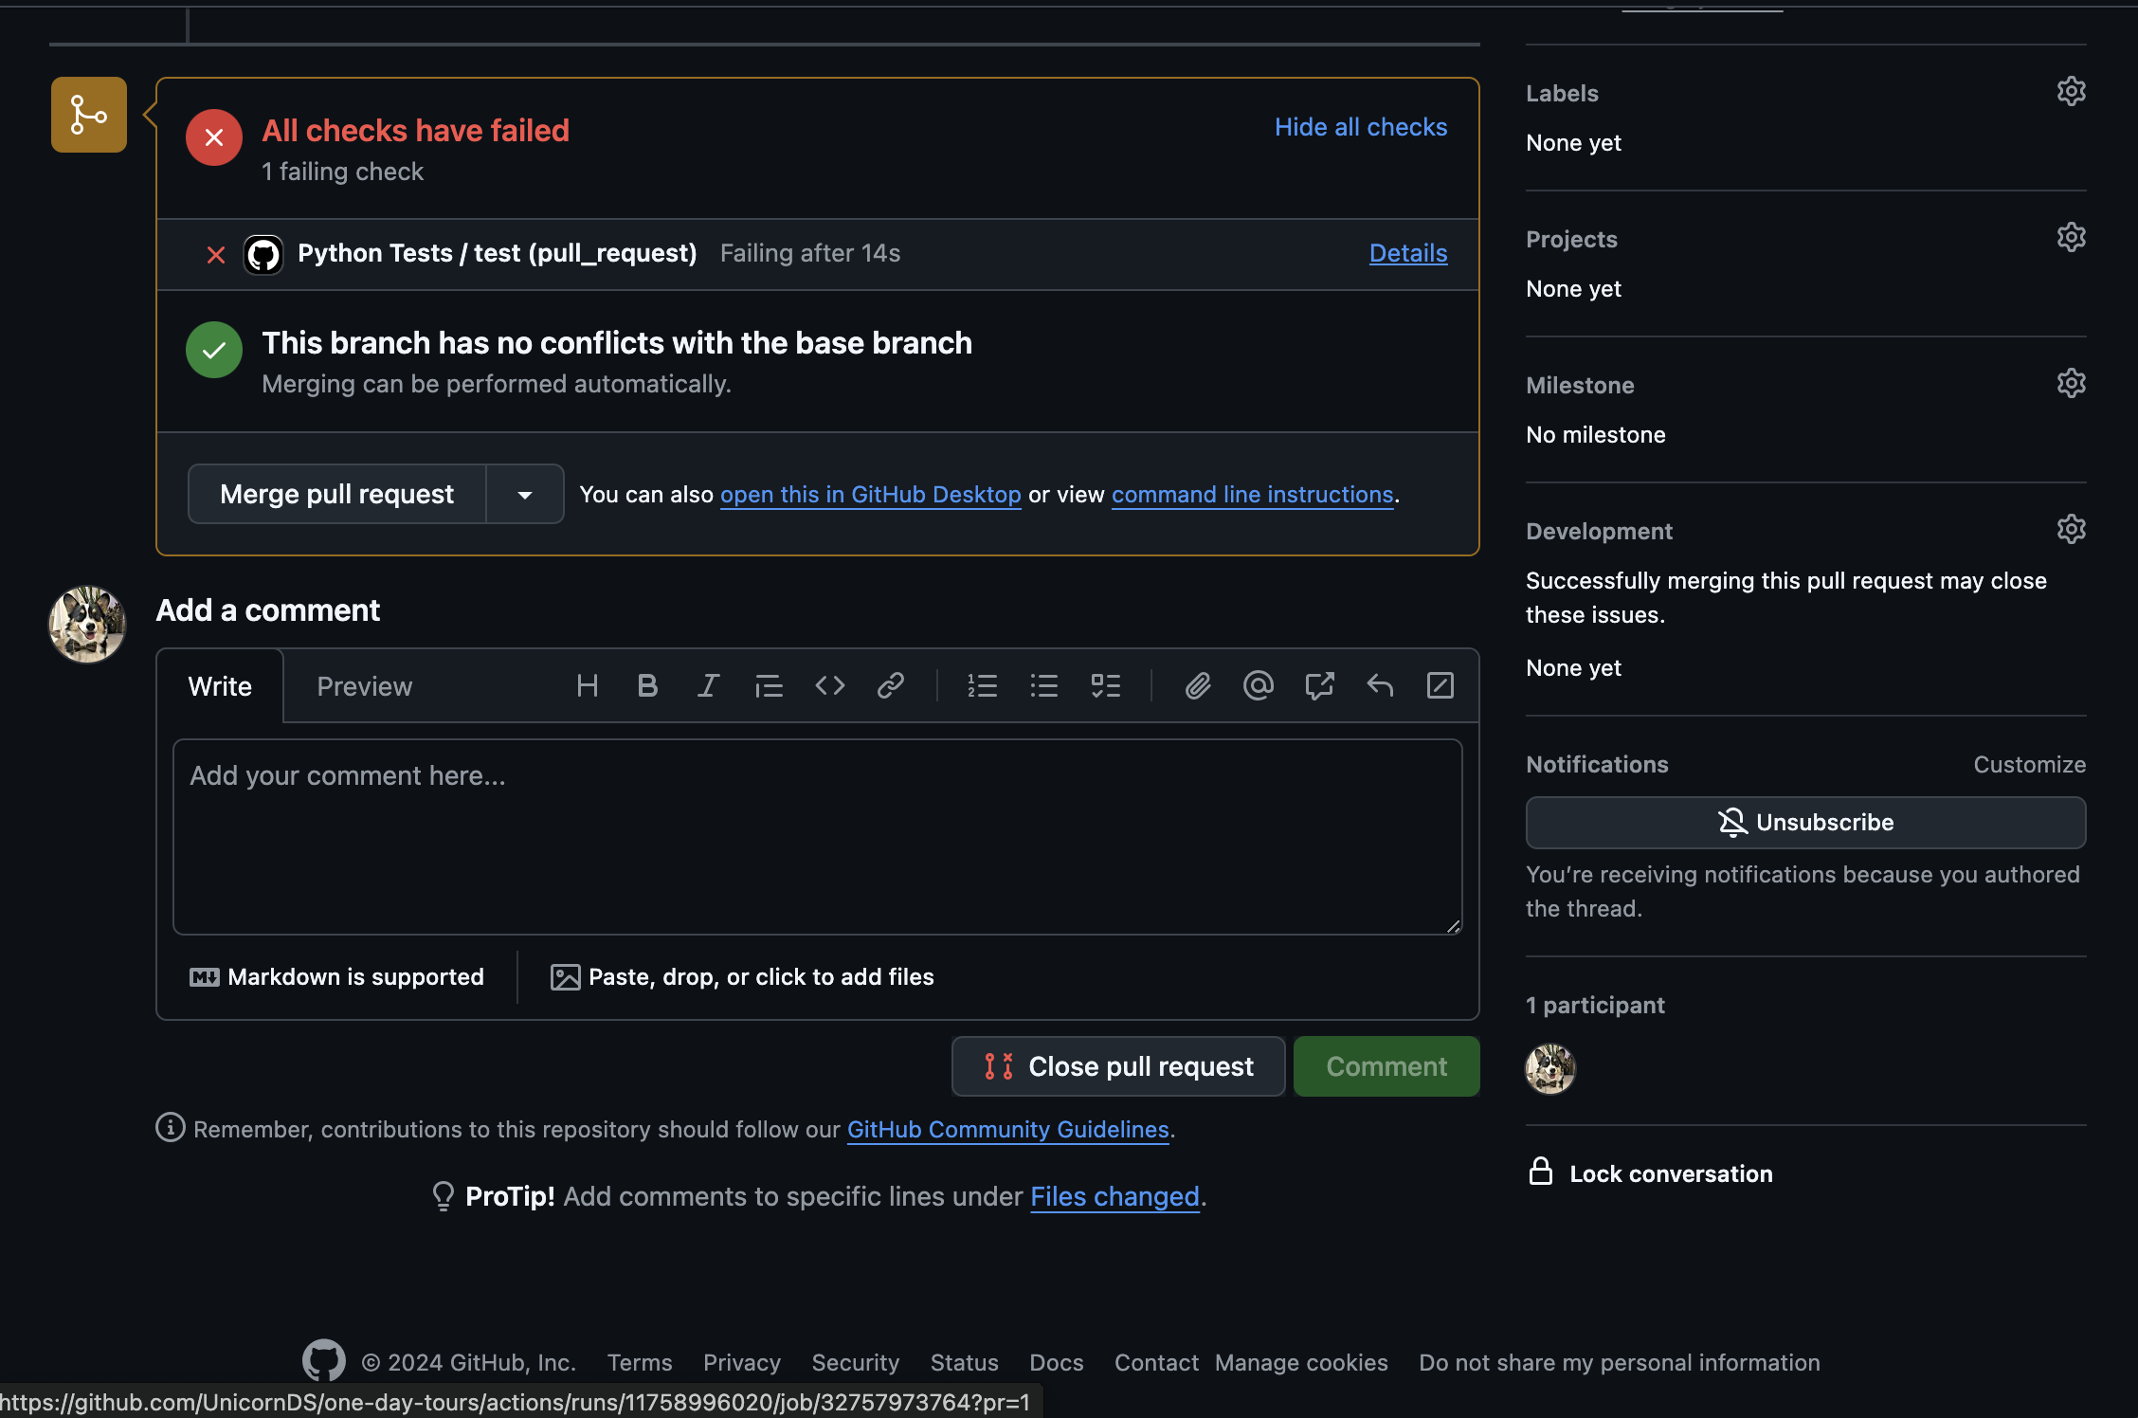Click the GitHub logo in the footer
This screenshot has width=2138, height=1418.
(324, 1361)
